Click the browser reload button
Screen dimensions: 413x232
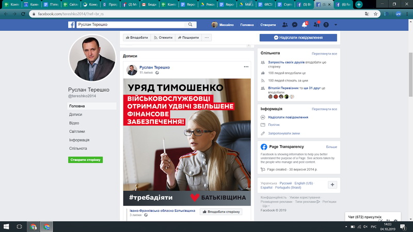pos(23,14)
